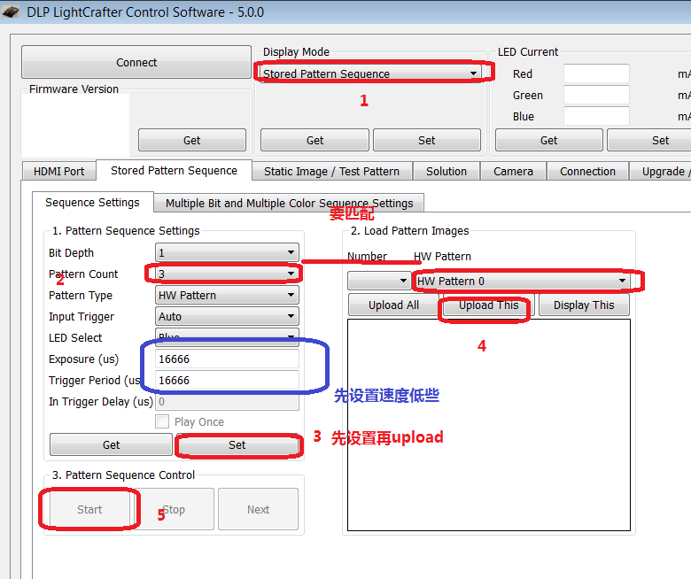Click the Upload This button

pos(488,305)
